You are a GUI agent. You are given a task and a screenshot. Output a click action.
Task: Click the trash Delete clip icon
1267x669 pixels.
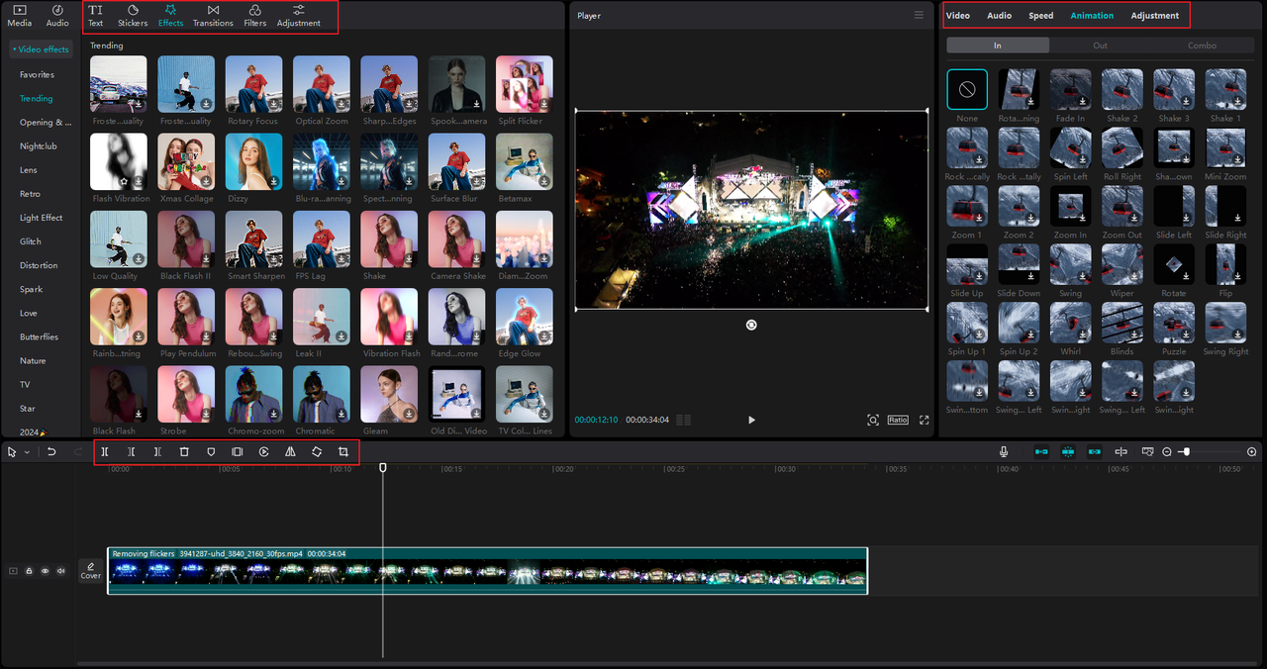tap(184, 451)
